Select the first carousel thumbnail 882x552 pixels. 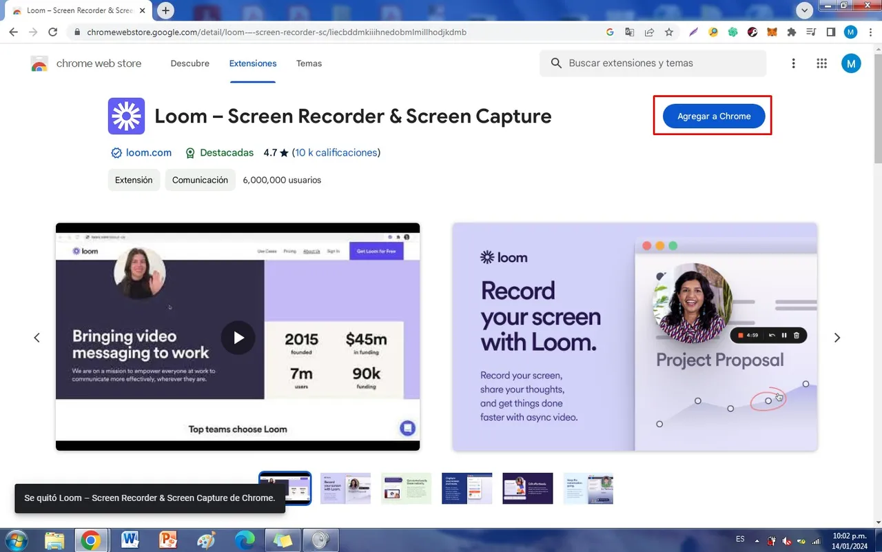click(285, 489)
